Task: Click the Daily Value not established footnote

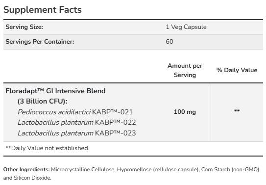Action: click(x=48, y=148)
